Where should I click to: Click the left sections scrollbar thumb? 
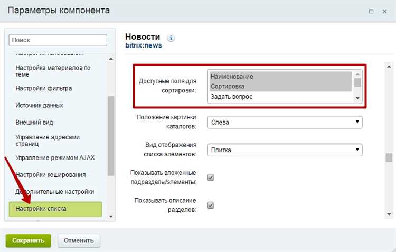pos(111,136)
